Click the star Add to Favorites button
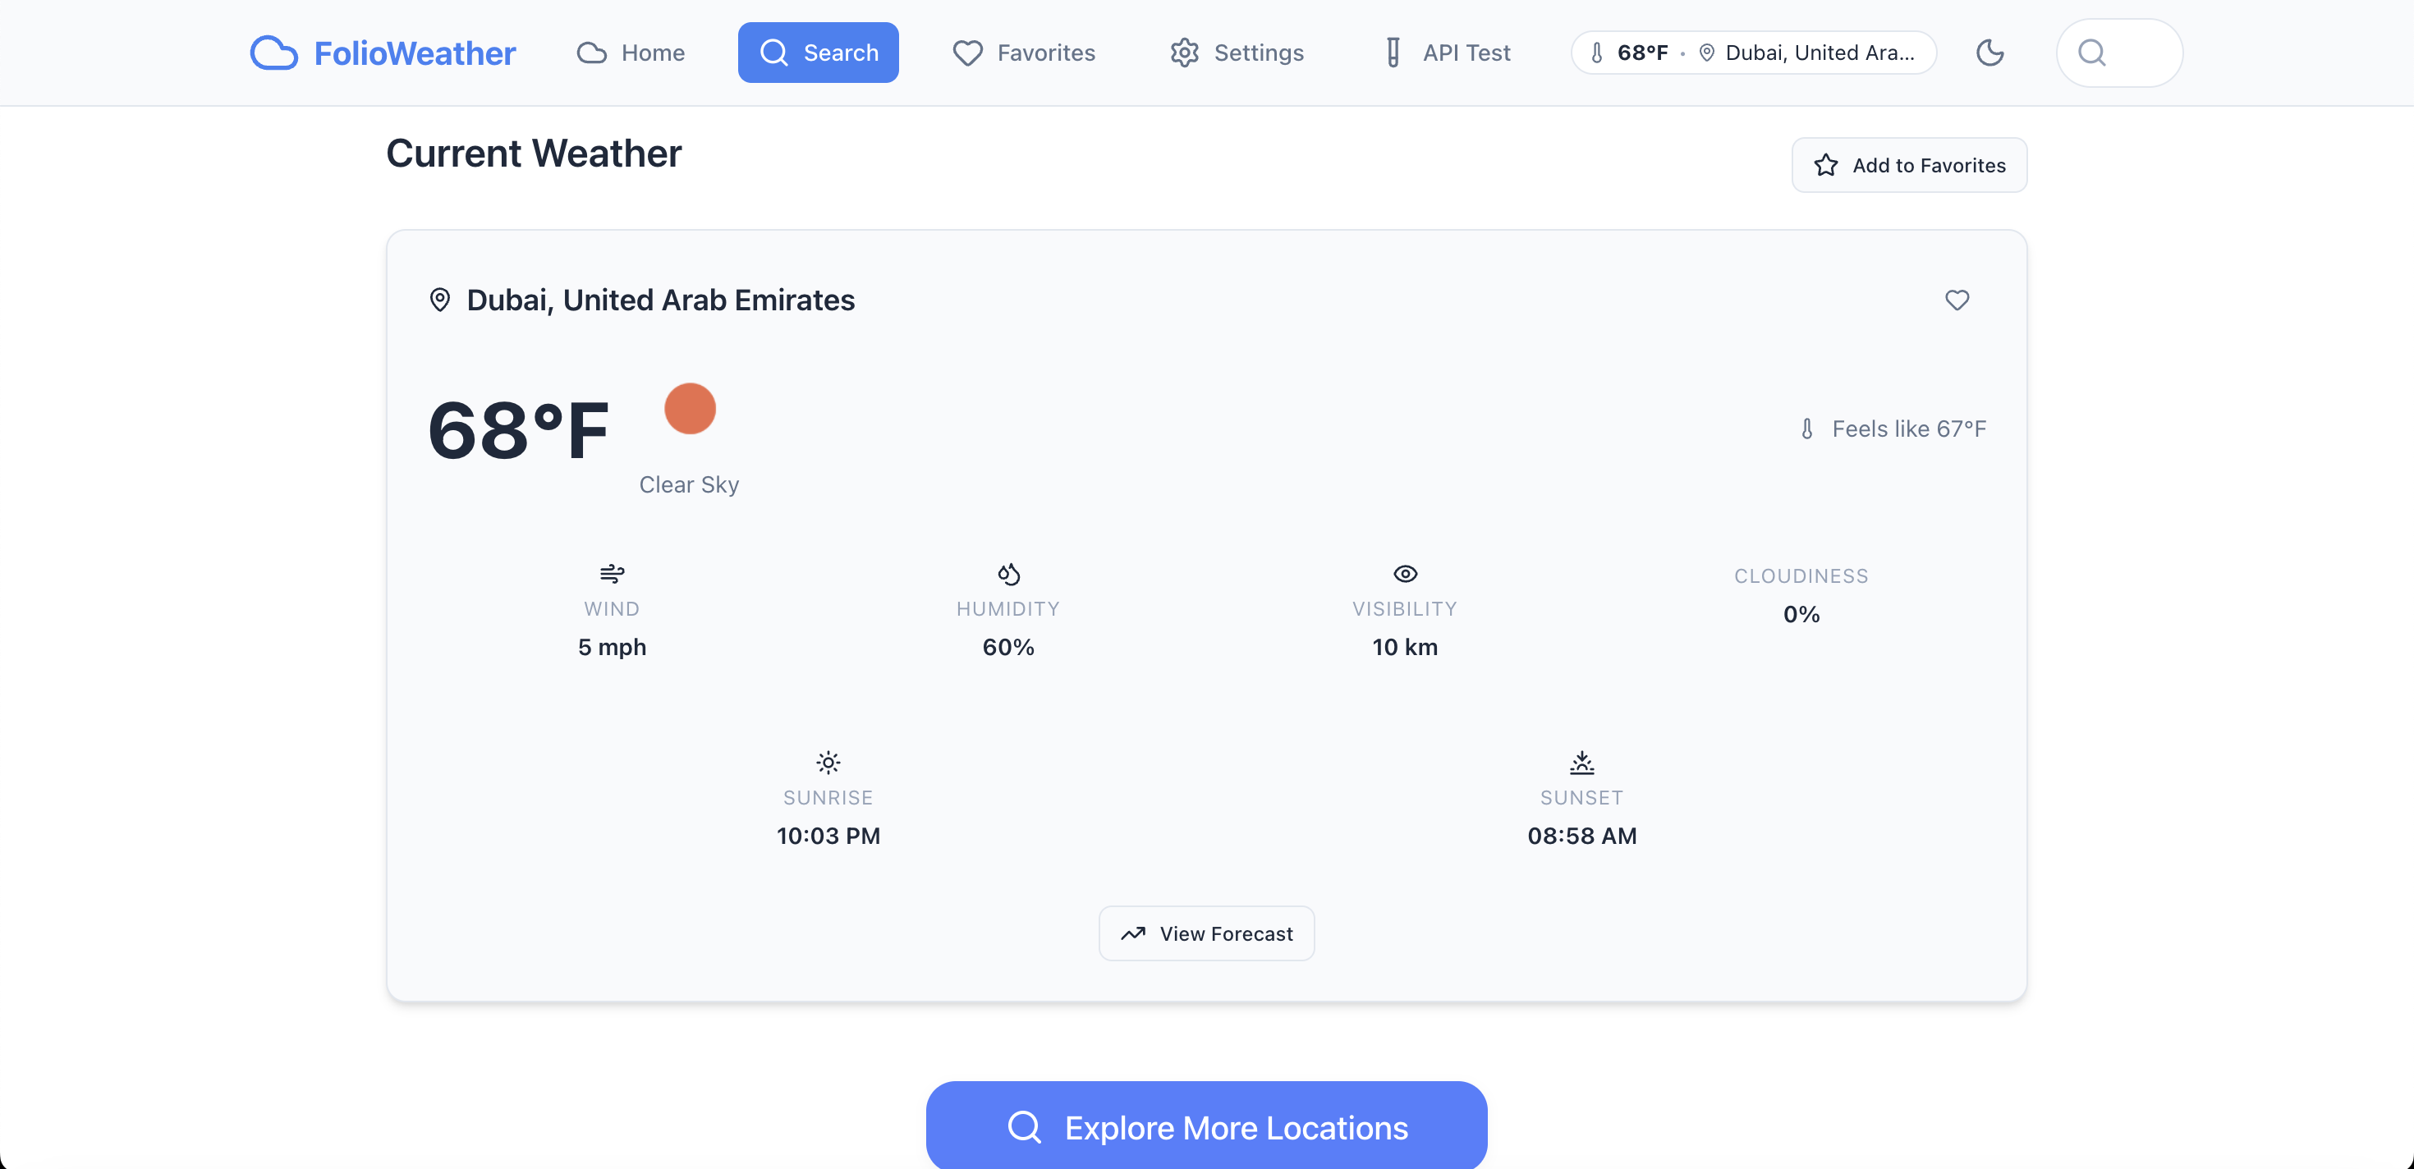2414x1169 pixels. 1909,165
